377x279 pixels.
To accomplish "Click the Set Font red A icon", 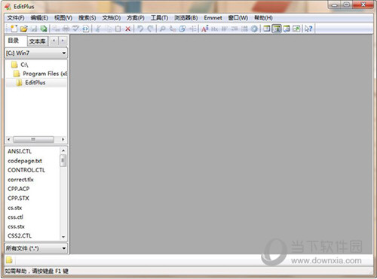I will pyautogui.click(x=205, y=29).
